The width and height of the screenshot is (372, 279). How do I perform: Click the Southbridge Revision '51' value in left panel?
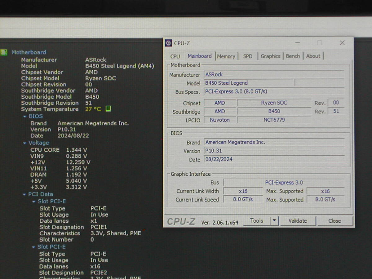point(88,103)
